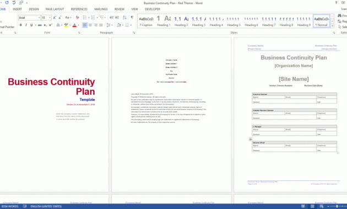Open font color dropdown arrow
347x209 pixels.
point(78,25)
